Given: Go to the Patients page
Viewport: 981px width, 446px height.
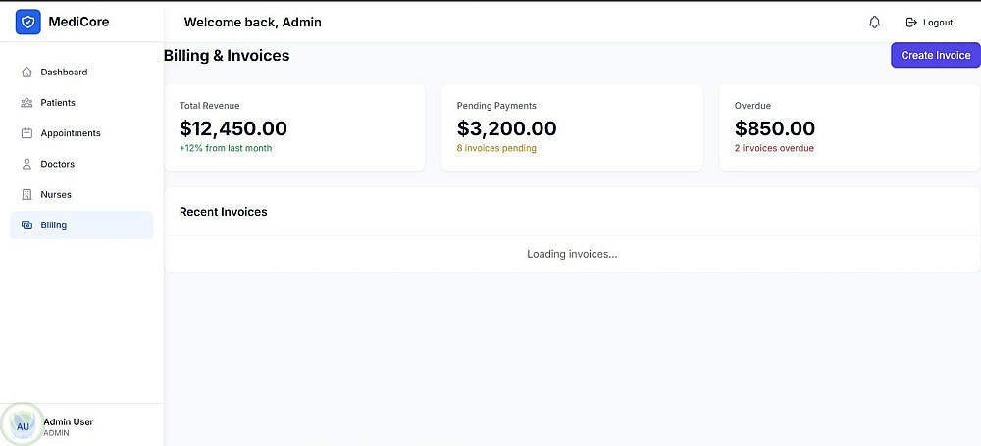Looking at the screenshot, I should [x=58, y=103].
